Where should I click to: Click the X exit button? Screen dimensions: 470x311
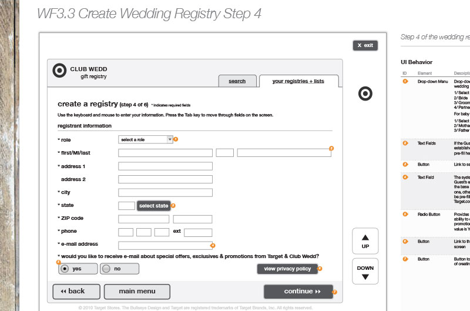click(x=365, y=45)
